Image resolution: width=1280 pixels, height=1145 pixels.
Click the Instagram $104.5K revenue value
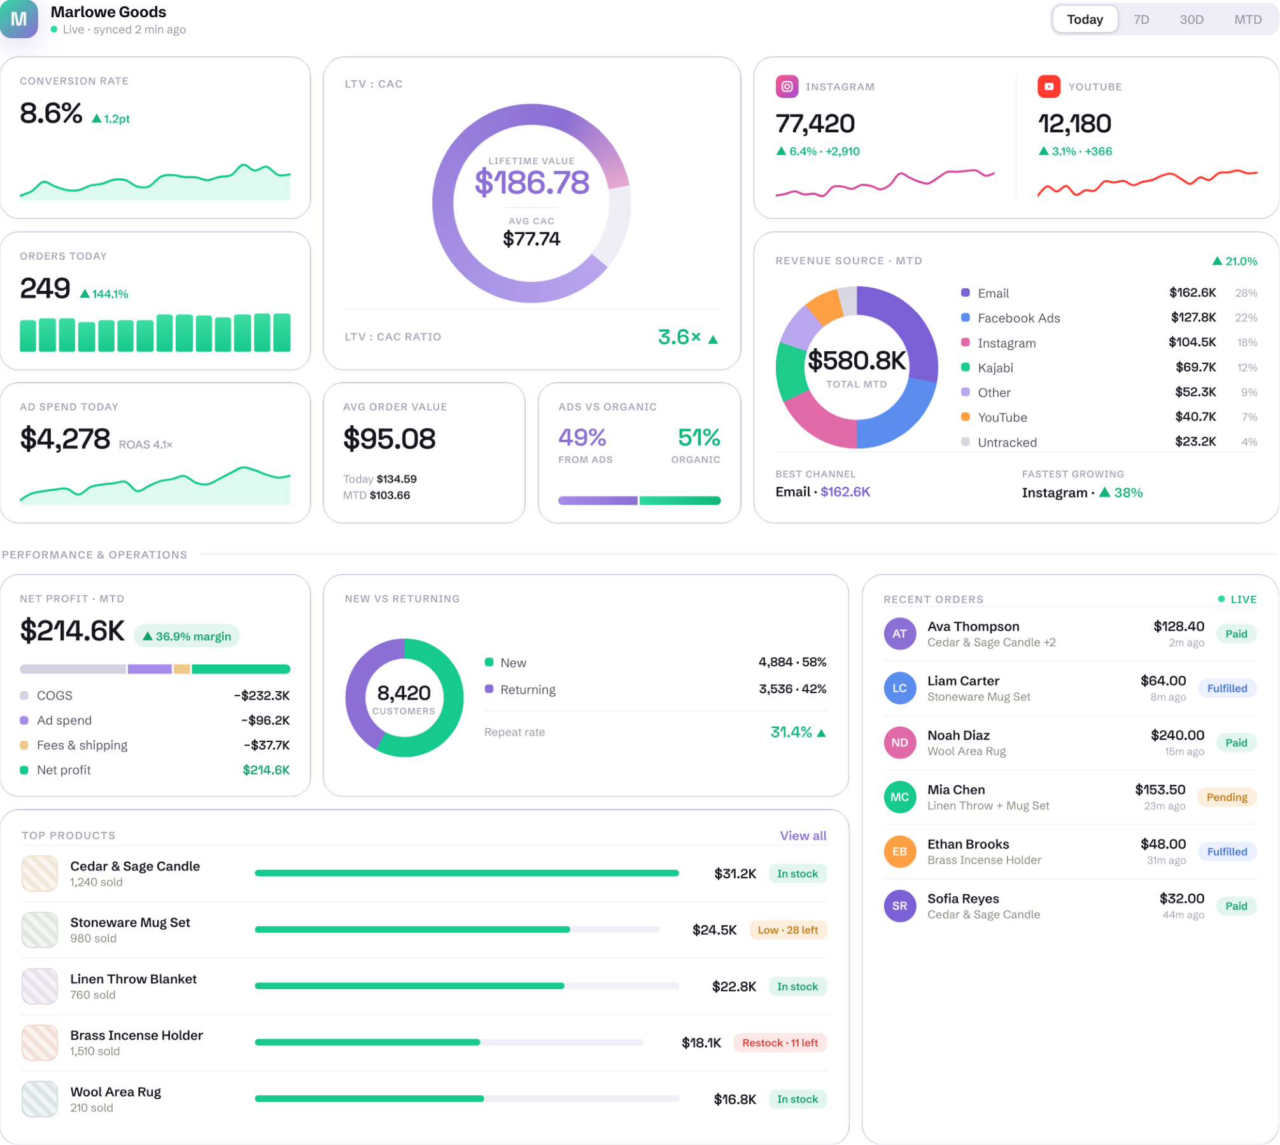(x=1192, y=342)
